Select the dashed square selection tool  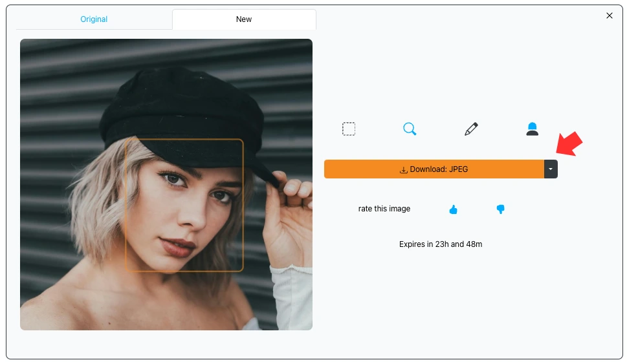tap(349, 129)
